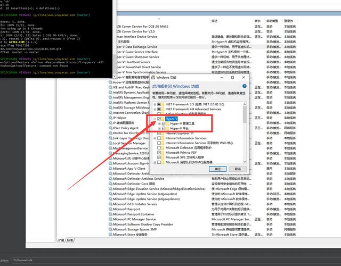Expand .NET Framework 4.8 Advanced Services node
Screen dimensions: 341x266
coord(155,109)
